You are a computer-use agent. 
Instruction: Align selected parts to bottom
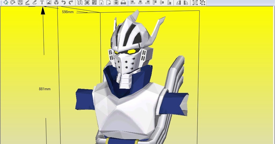(169, 2)
